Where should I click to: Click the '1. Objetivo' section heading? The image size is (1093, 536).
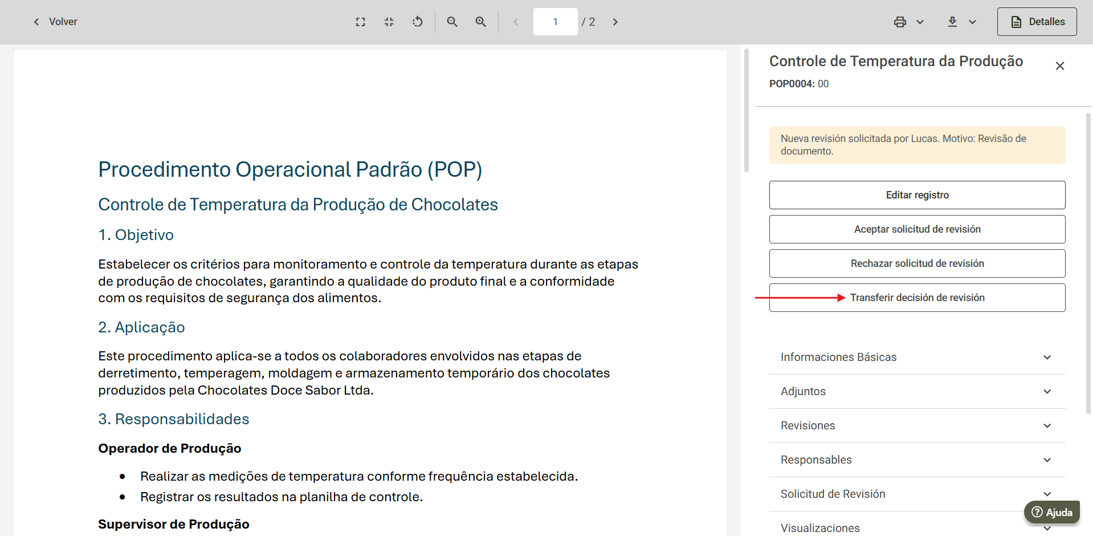point(136,235)
